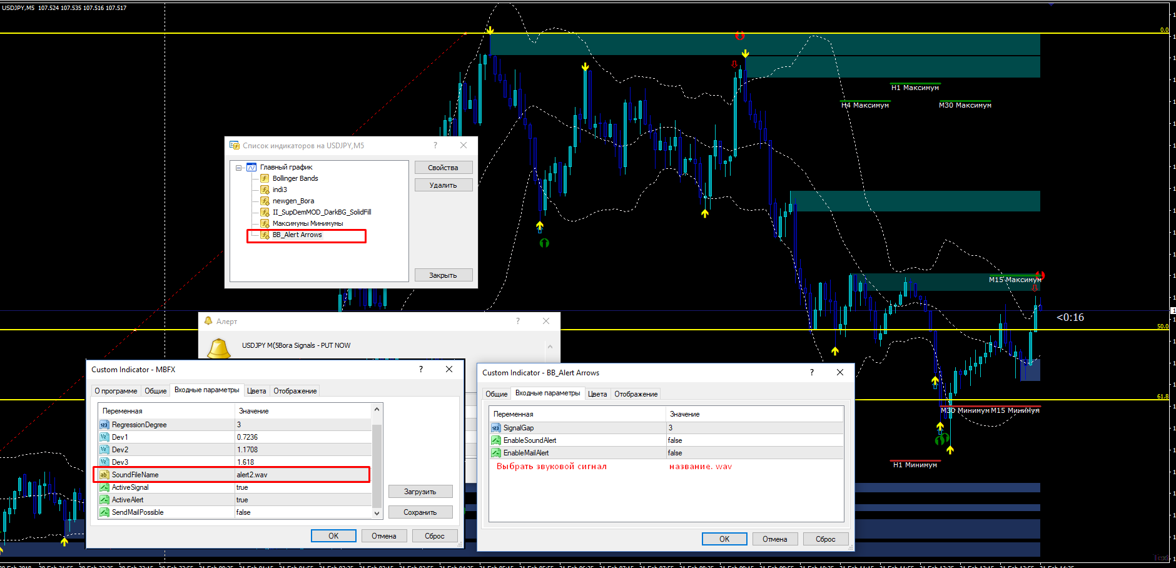Click the BB_Alert Arrows indicator icon
The width and height of the screenshot is (1176, 568).
pyautogui.click(x=265, y=235)
